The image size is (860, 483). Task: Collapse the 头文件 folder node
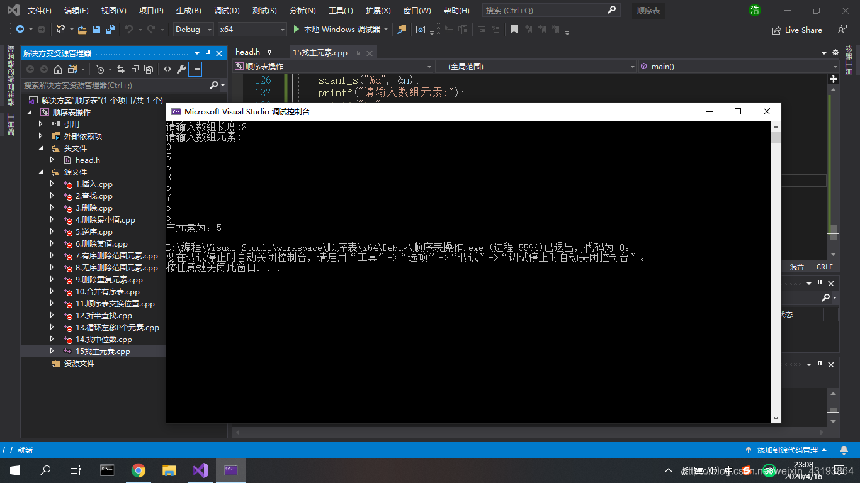pyautogui.click(x=41, y=148)
